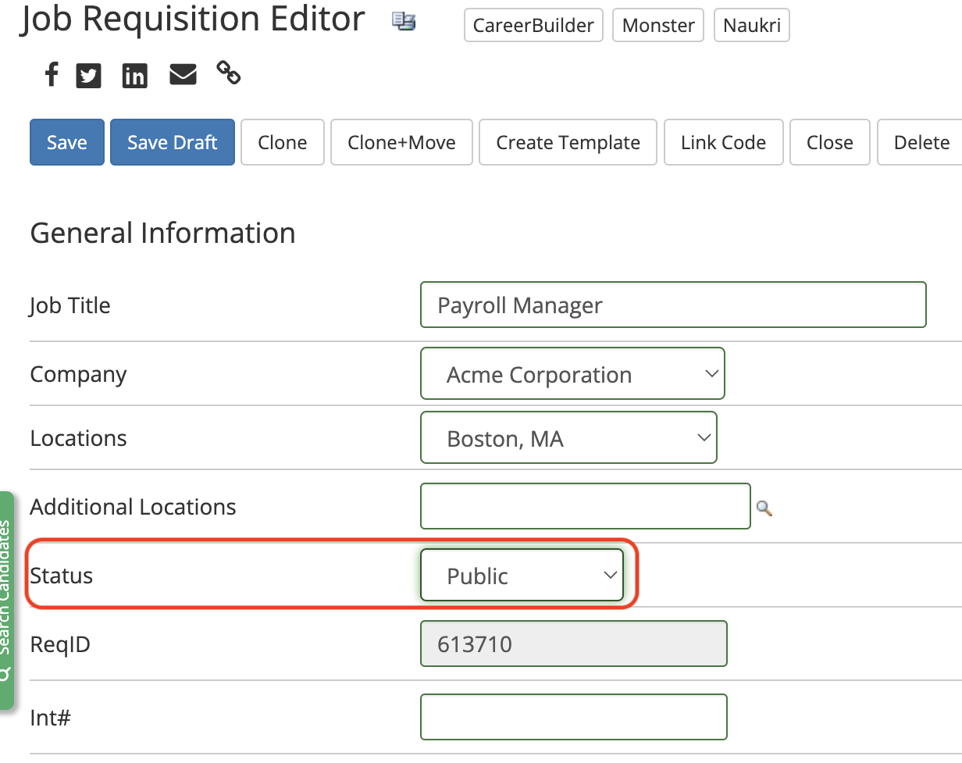
Task: Clone the current job requisition
Action: (x=282, y=142)
